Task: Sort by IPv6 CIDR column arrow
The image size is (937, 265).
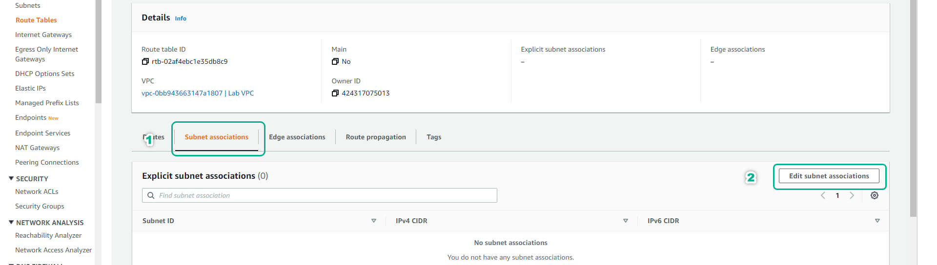Action: pyautogui.click(x=877, y=221)
